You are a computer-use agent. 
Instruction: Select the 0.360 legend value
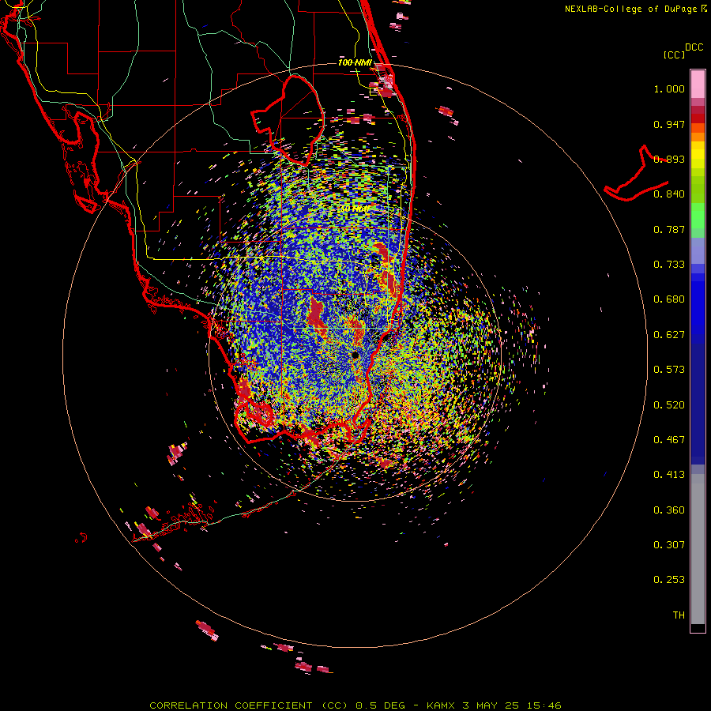coord(669,510)
